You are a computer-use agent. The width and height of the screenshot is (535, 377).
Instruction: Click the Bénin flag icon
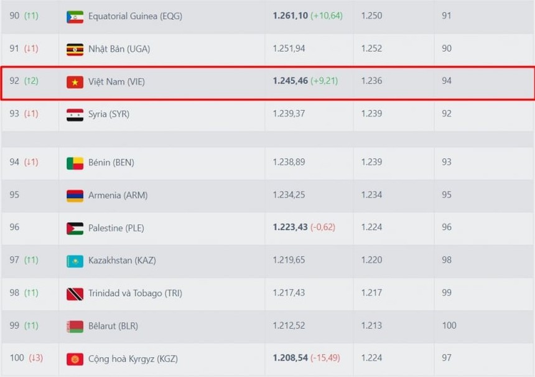point(75,163)
